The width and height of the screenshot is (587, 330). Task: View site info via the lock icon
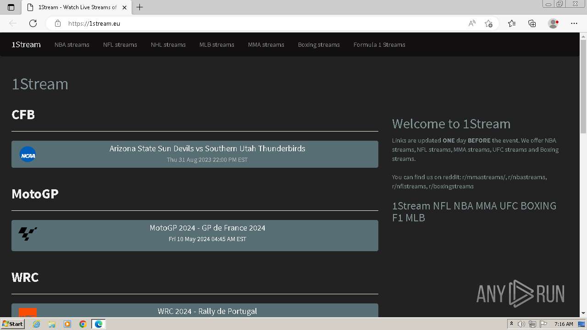58,23
